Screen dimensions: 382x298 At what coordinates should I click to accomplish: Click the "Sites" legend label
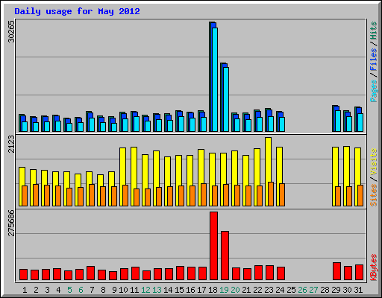(374, 195)
